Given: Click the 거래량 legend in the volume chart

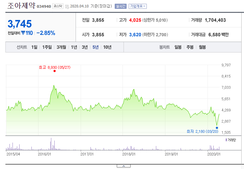Looking at the screenshot, I should tap(231, 140).
